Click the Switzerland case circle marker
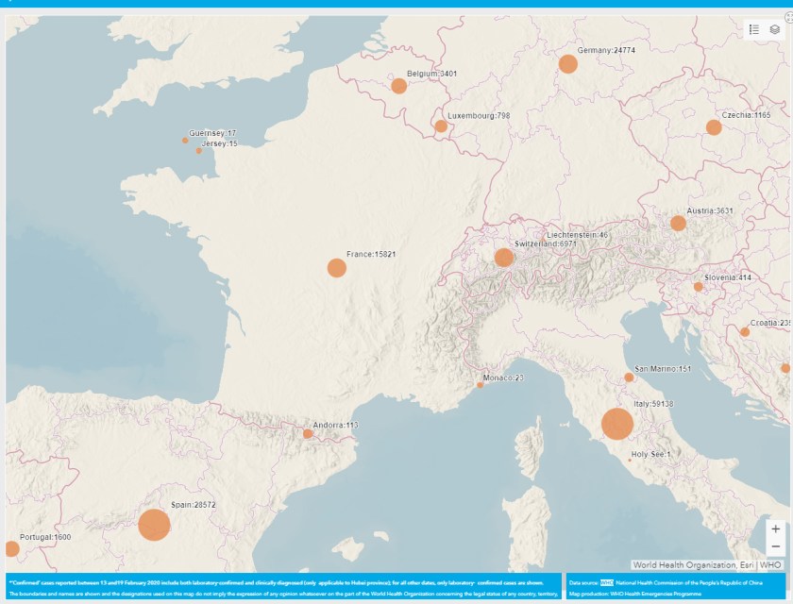Screen dimensions: 793x604 [x=503, y=258]
